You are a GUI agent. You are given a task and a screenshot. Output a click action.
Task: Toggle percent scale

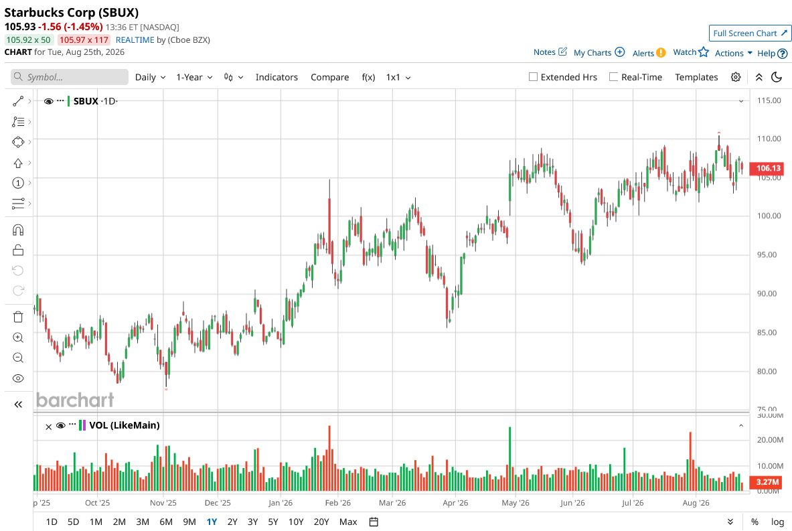coord(755,522)
